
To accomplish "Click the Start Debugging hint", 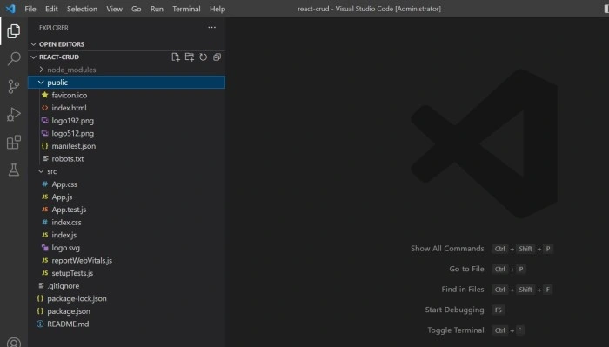I will click(x=454, y=310).
